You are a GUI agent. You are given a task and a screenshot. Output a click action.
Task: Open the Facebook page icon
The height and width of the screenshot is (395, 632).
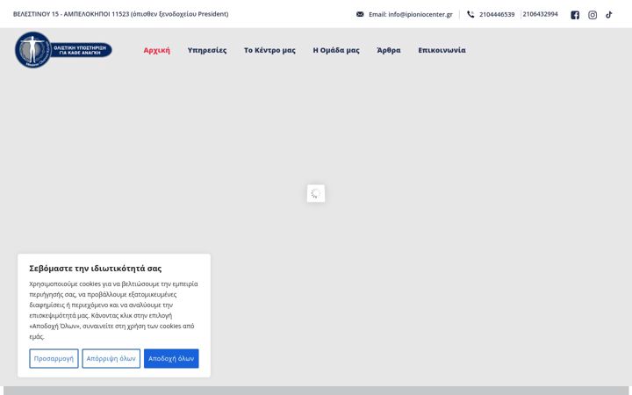[575, 15]
